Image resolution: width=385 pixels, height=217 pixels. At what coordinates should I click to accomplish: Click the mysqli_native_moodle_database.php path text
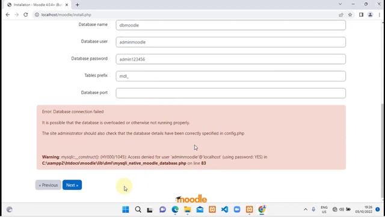(x=114, y=163)
